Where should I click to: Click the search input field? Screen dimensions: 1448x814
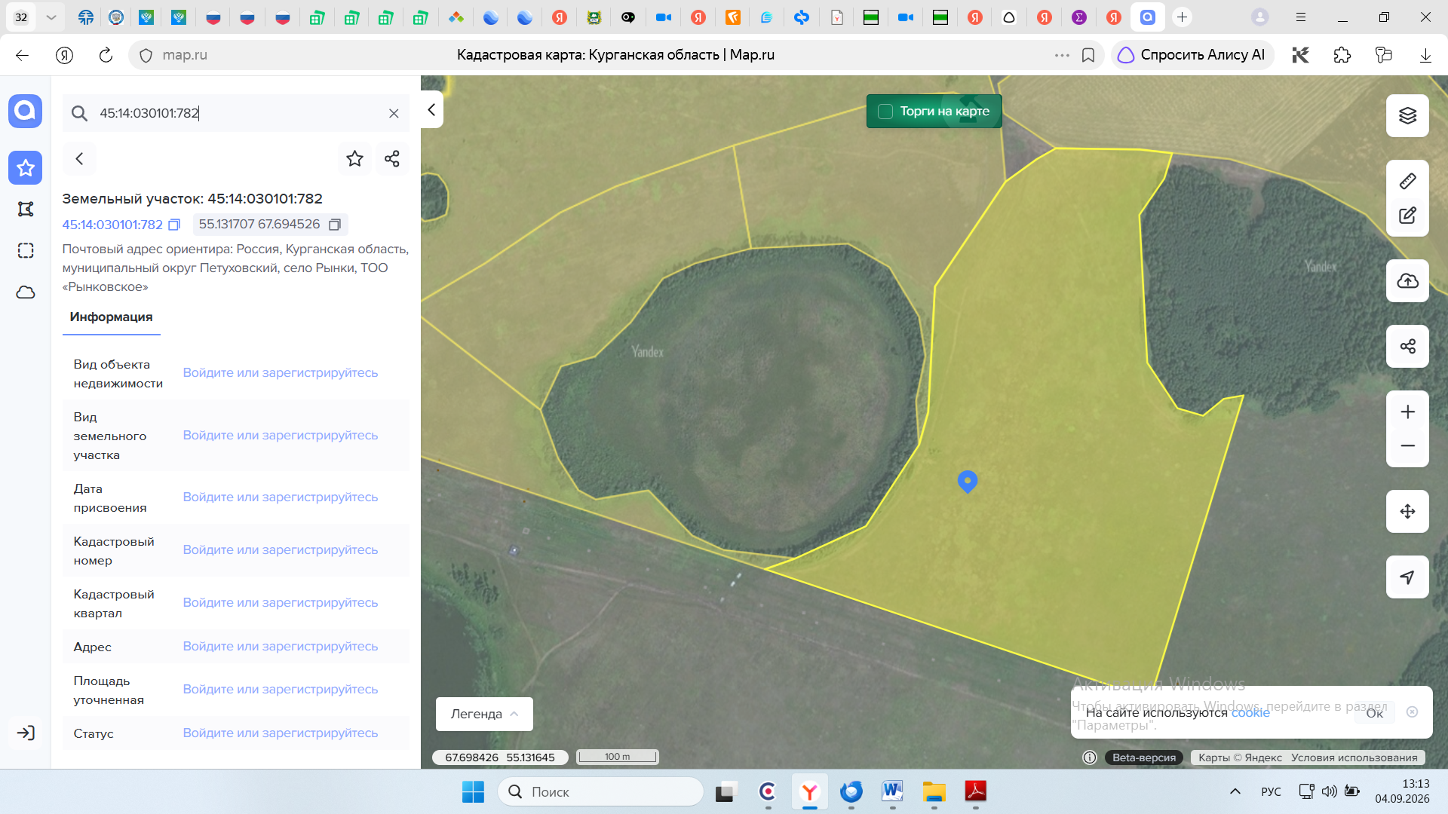click(238, 113)
